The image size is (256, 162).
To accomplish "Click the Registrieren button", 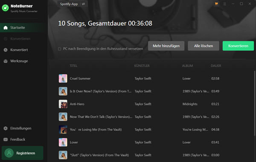I will click(23, 153).
